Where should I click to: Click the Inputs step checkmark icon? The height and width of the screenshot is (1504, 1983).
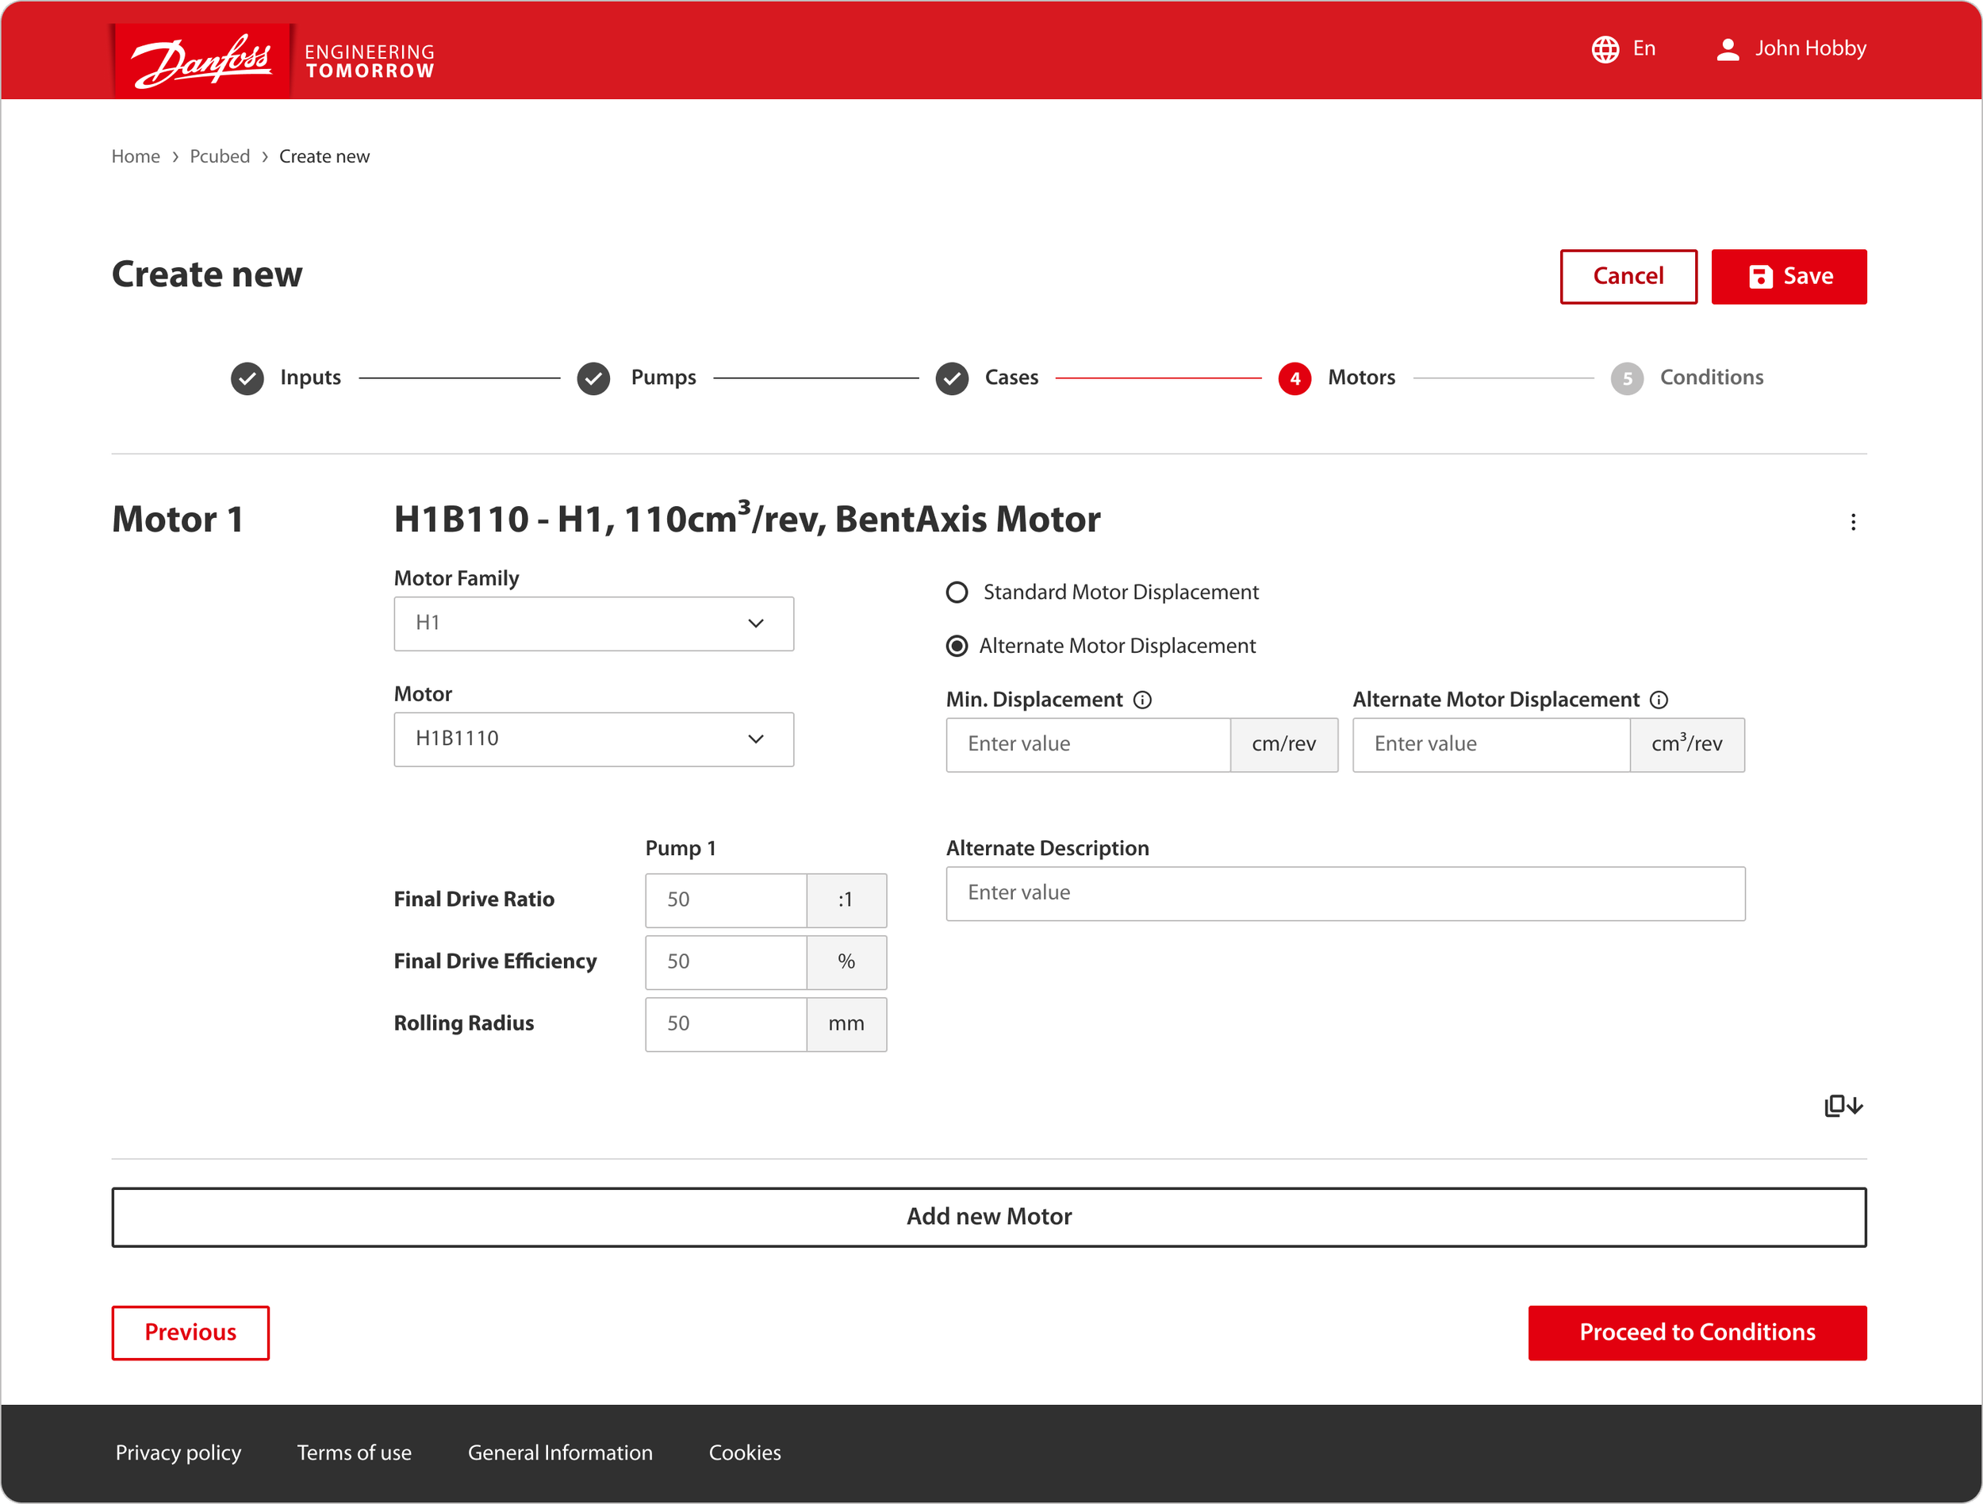point(247,378)
